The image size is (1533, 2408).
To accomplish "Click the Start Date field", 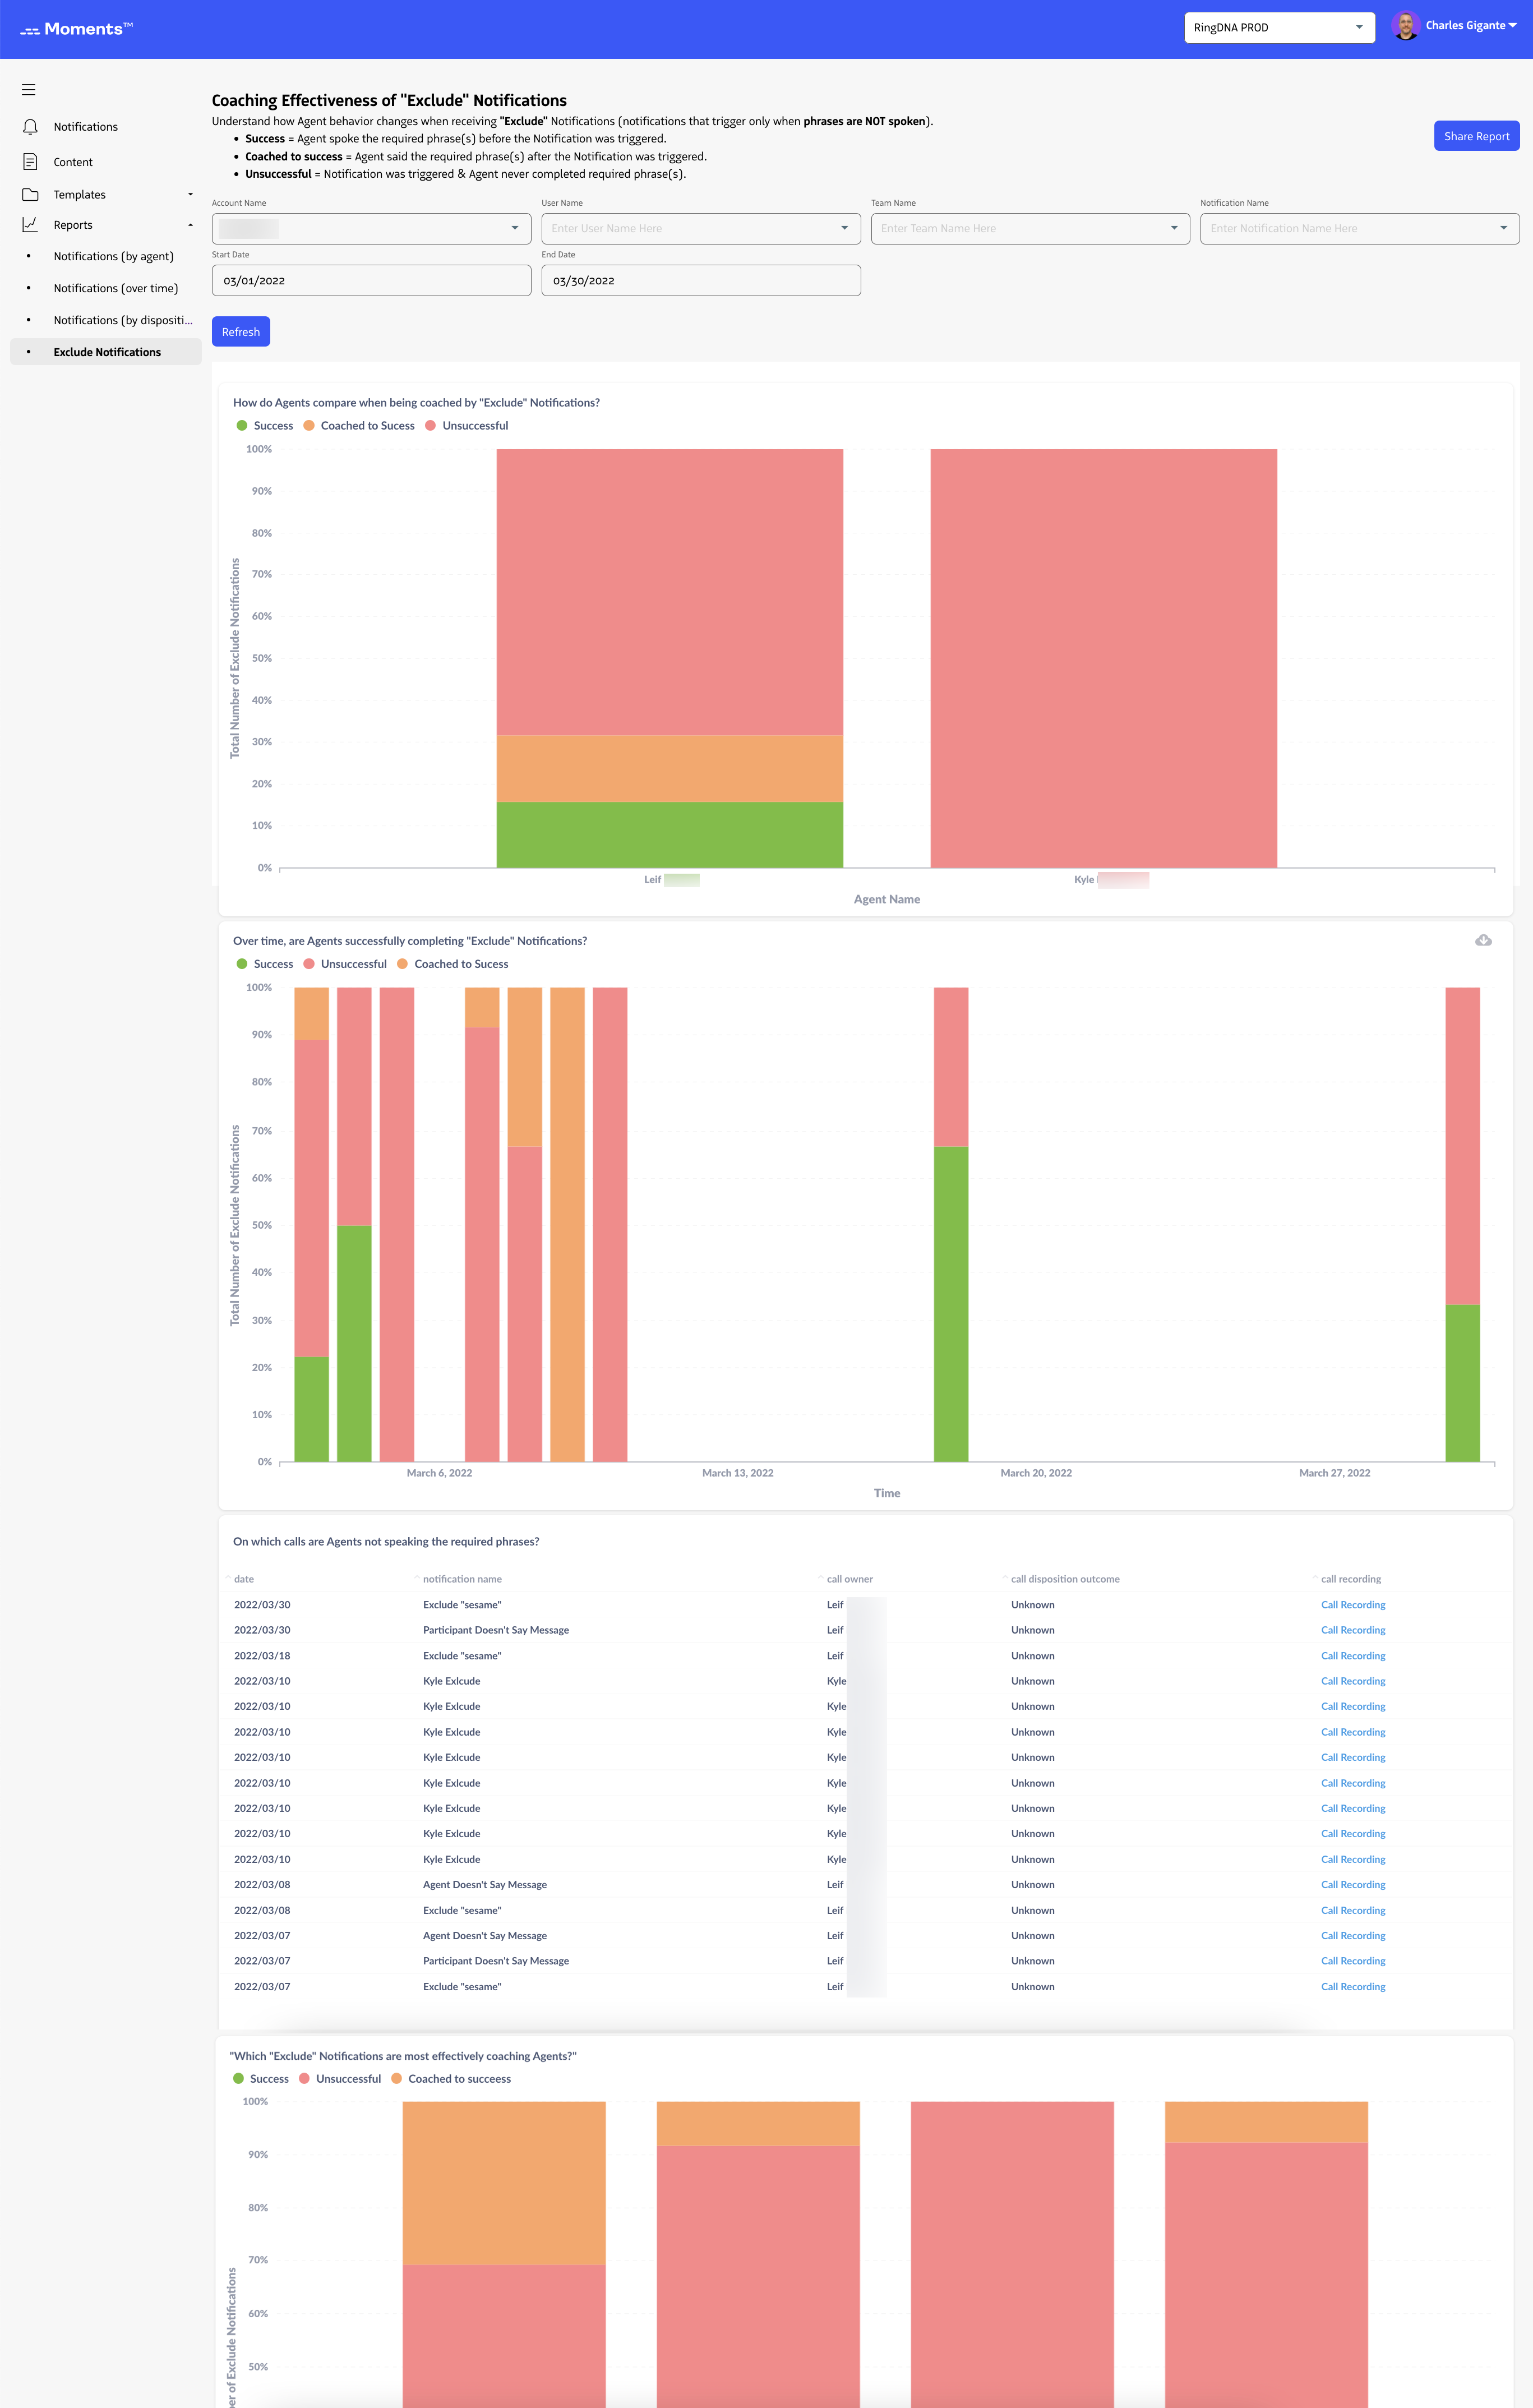I will [371, 281].
